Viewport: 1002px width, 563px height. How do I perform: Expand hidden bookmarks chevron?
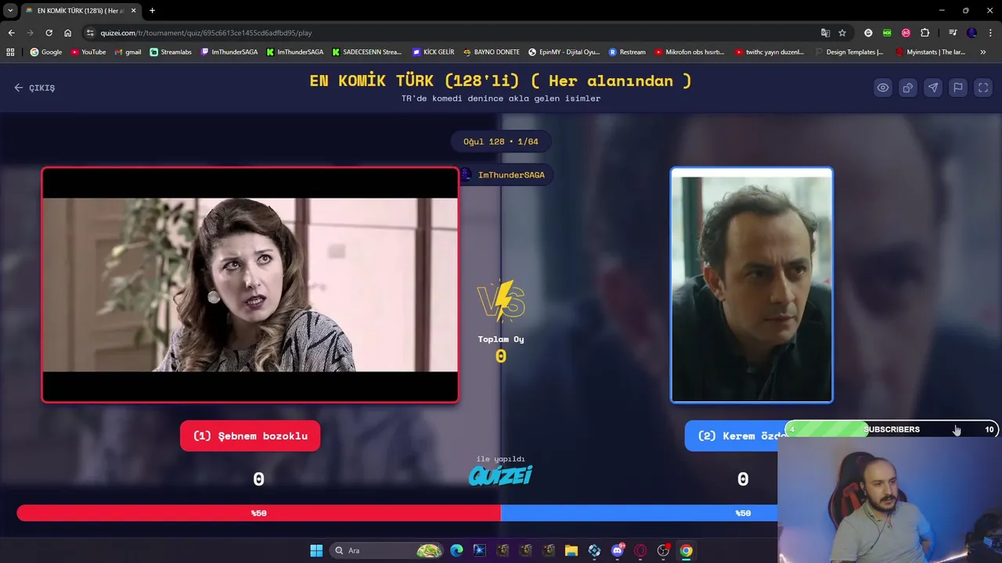coord(983,52)
